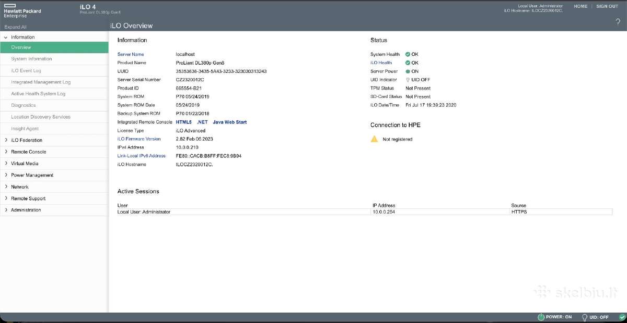Click System ROM Date 05/24/2019 value
Screen dimensions: 627x323
point(188,105)
